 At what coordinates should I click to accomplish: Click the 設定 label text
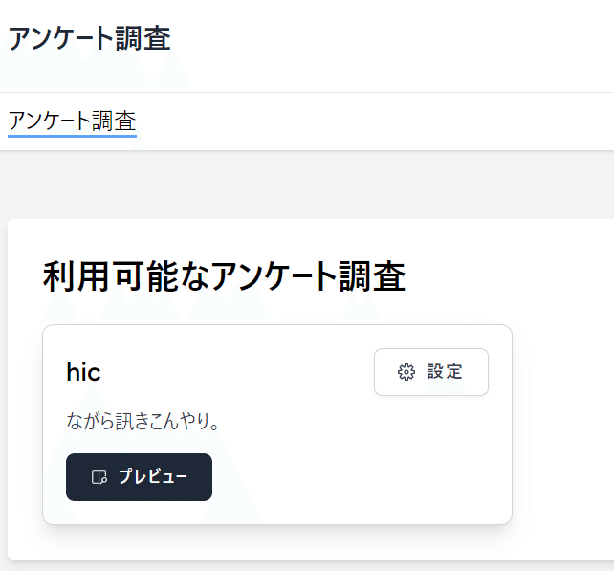pyautogui.click(x=445, y=372)
